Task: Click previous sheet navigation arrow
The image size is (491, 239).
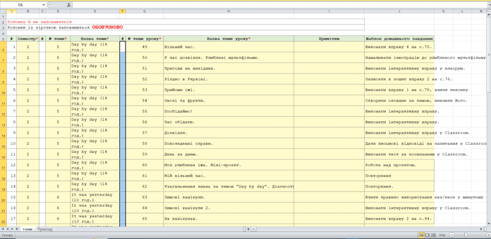Action: [7, 229]
